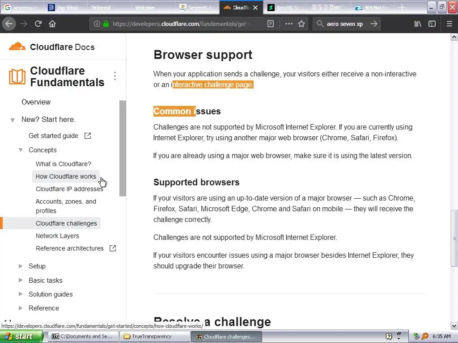Click the Cloudflare Docs cloud logo
The height and width of the screenshot is (343, 458).
[17, 46]
